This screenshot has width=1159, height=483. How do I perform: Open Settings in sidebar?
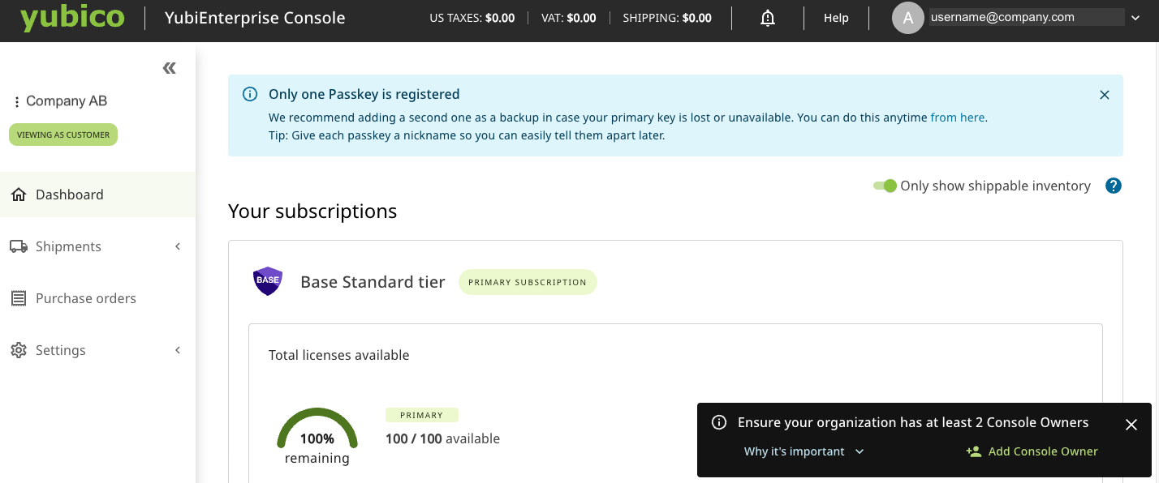point(97,350)
